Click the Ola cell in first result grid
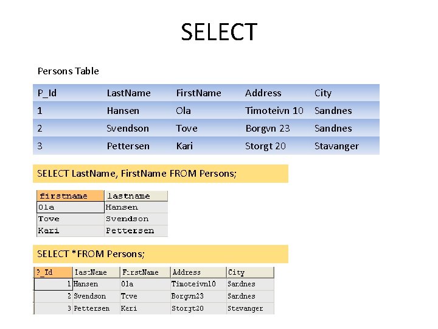Image resolution: width=438 pixels, height=329 pixels. tap(71, 207)
